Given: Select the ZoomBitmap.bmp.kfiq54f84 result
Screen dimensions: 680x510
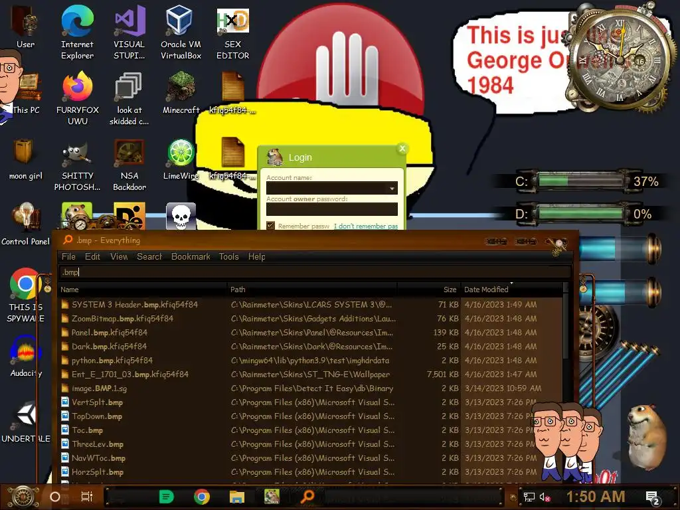Looking at the screenshot, I should [310, 318].
